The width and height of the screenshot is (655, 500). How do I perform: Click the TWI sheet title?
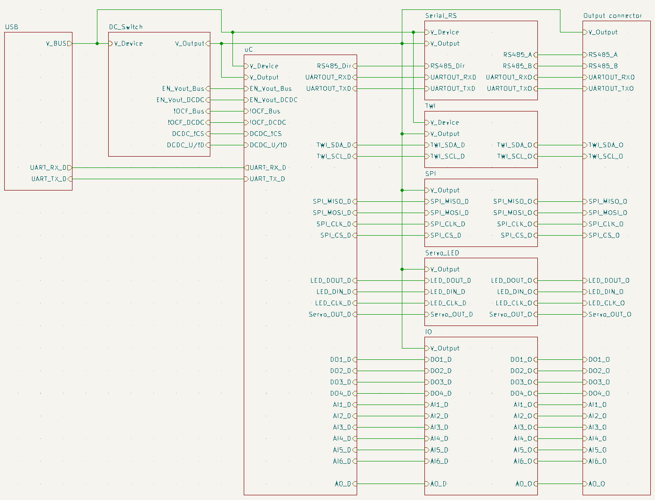click(x=431, y=106)
